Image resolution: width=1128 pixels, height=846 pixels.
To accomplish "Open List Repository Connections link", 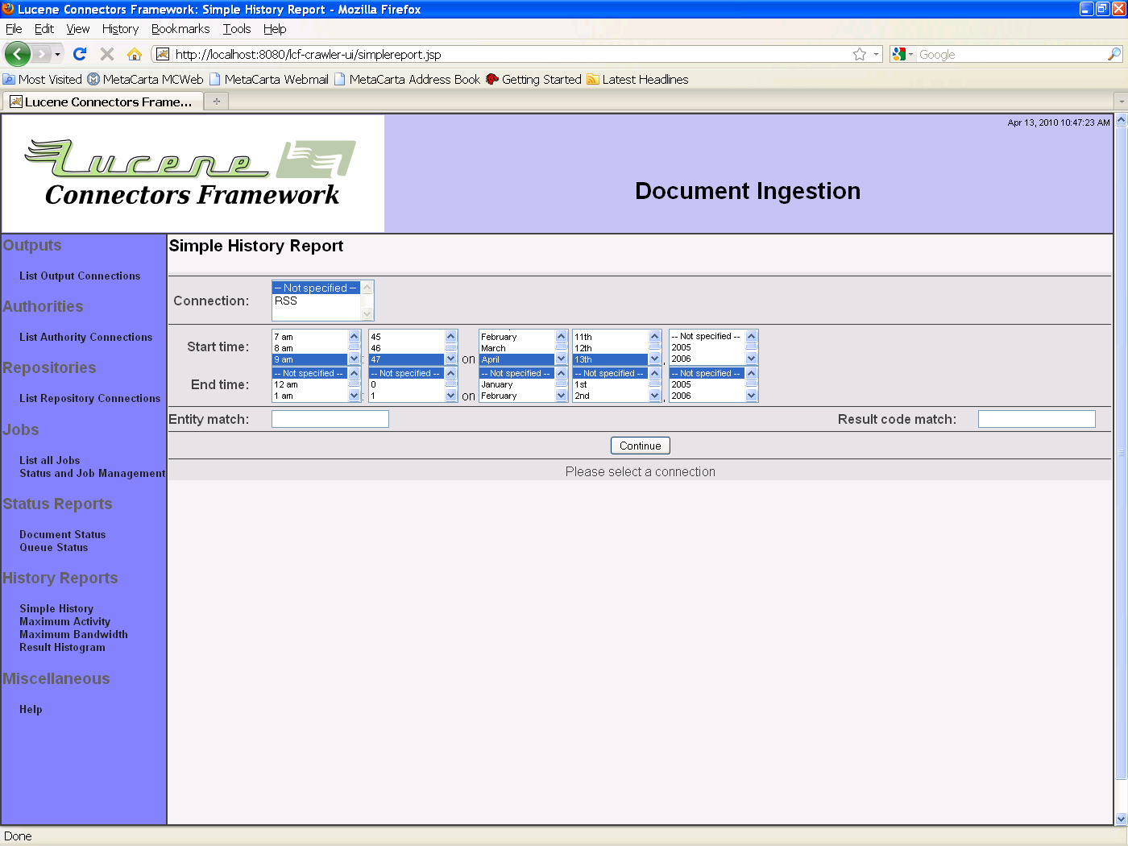I will (89, 398).
